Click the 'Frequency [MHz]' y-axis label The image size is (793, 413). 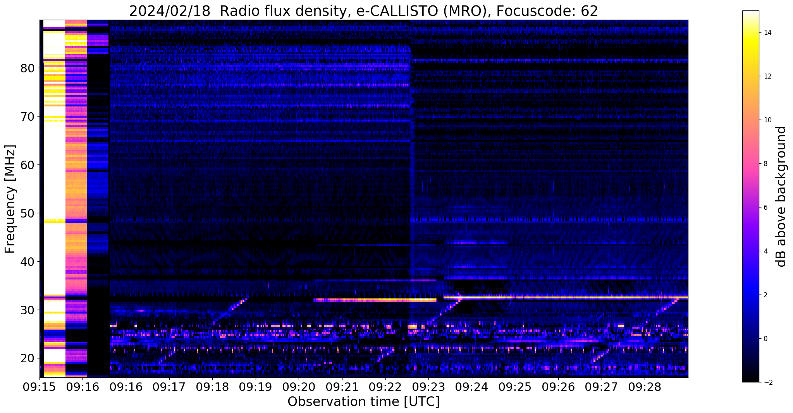pos(10,199)
